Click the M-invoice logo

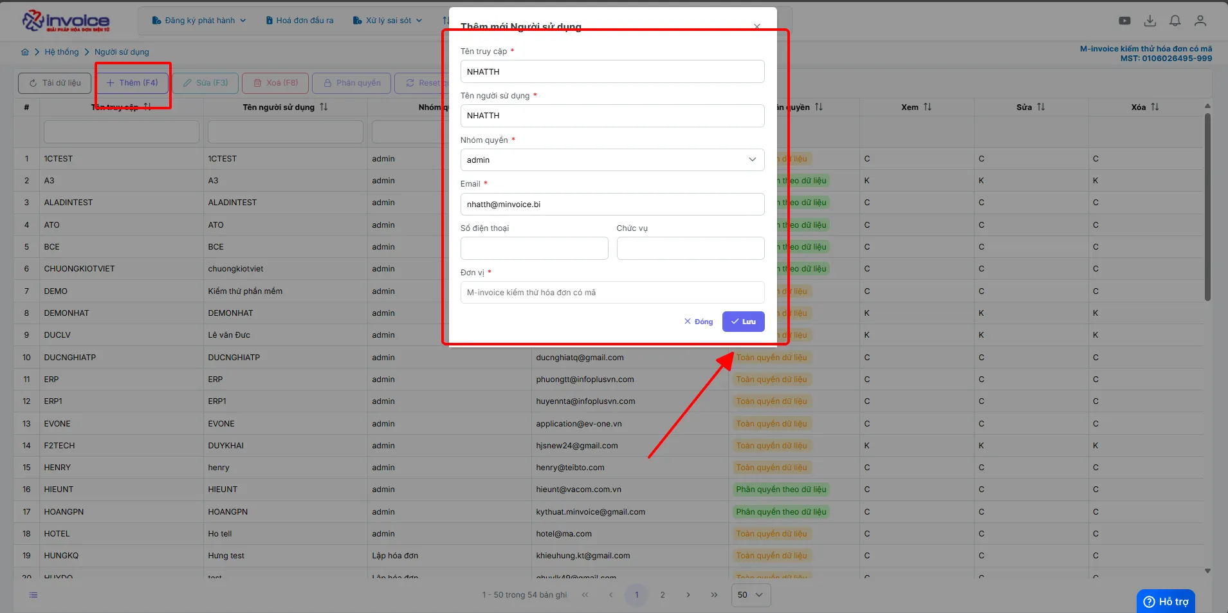tap(66, 21)
